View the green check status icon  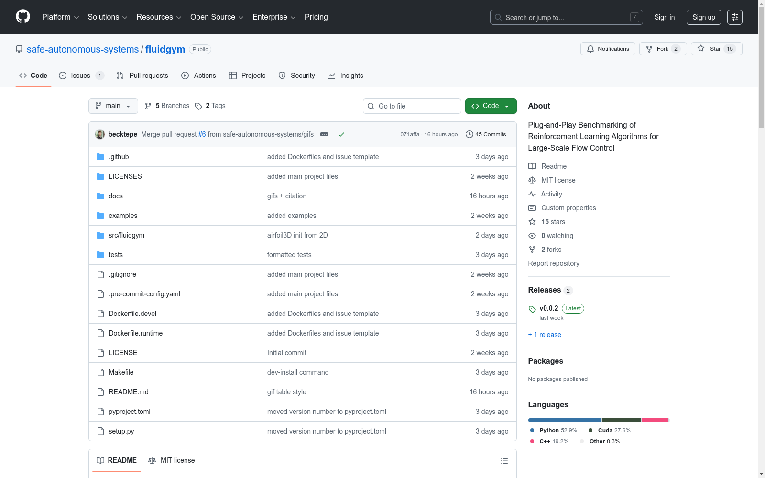[341, 134]
